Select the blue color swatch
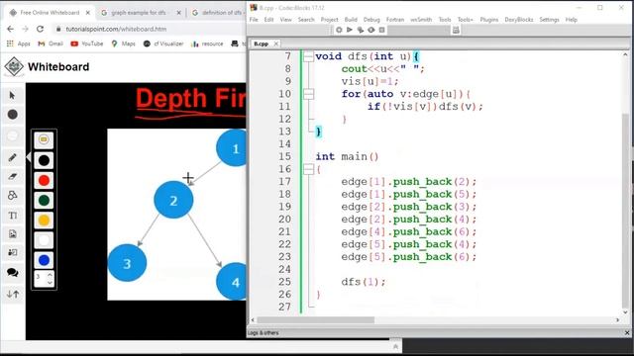The width and height of the screenshot is (634, 356). pyautogui.click(x=44, y=260)
